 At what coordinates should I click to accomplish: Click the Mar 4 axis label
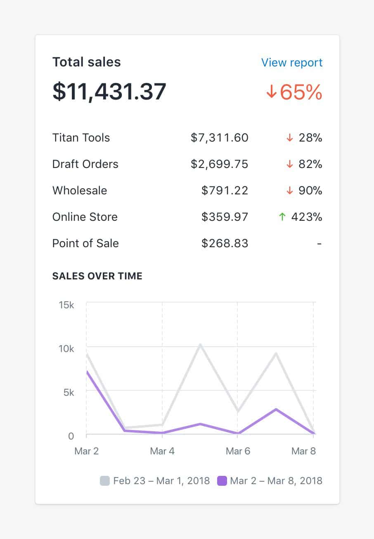click(x=162, y=451)
